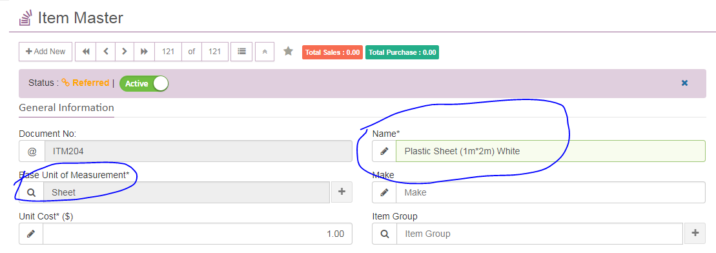Click the @ icon beside Document No

(x=32, y=151)
